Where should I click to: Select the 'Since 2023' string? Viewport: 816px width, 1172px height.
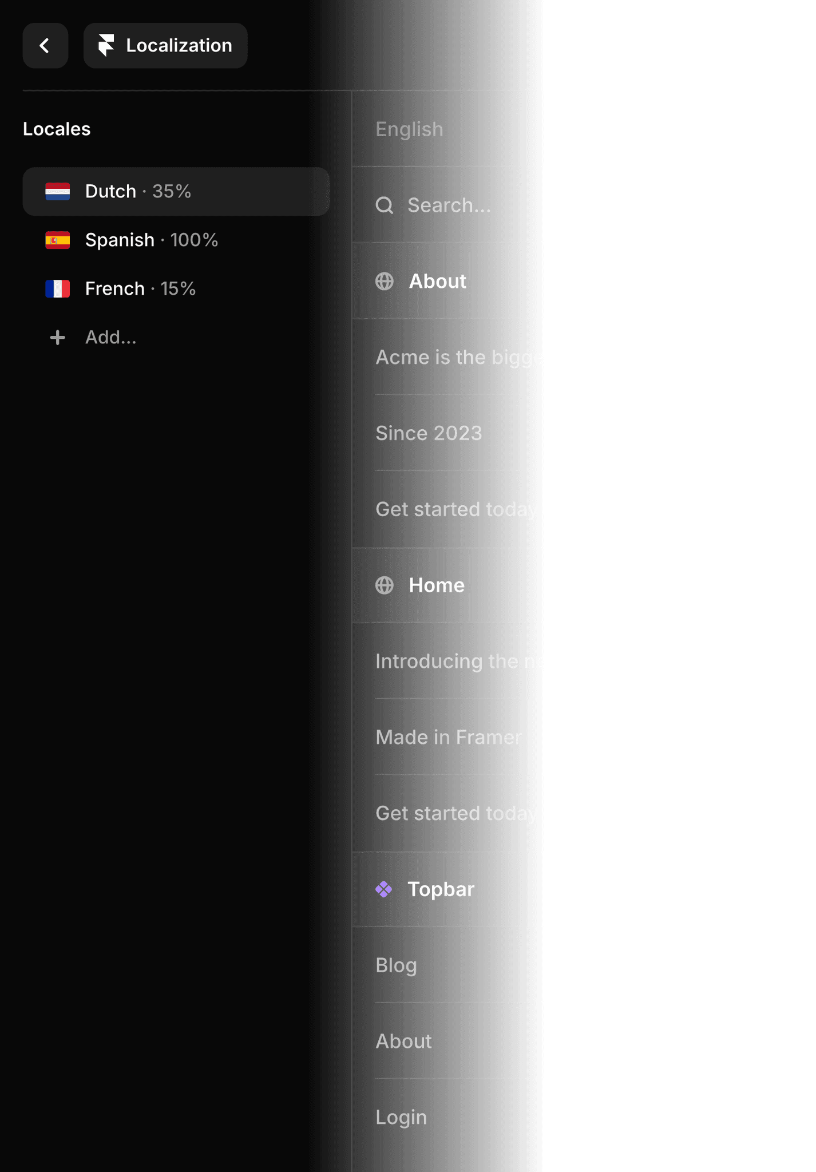click(429, 433)
